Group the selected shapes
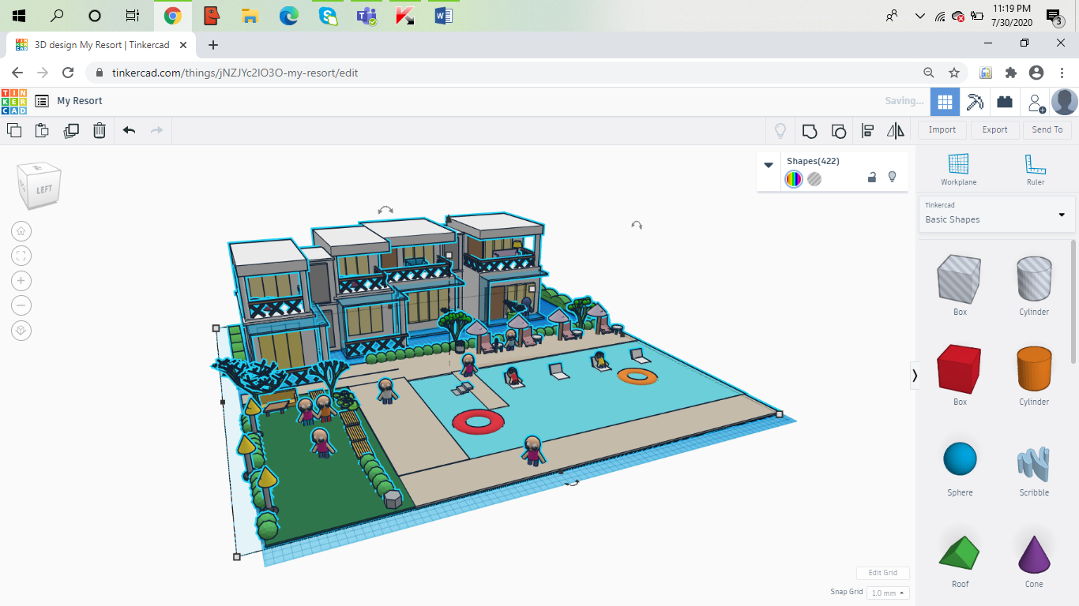The height and width of the screenshot is (606, 1079). [x=810, y=130]
